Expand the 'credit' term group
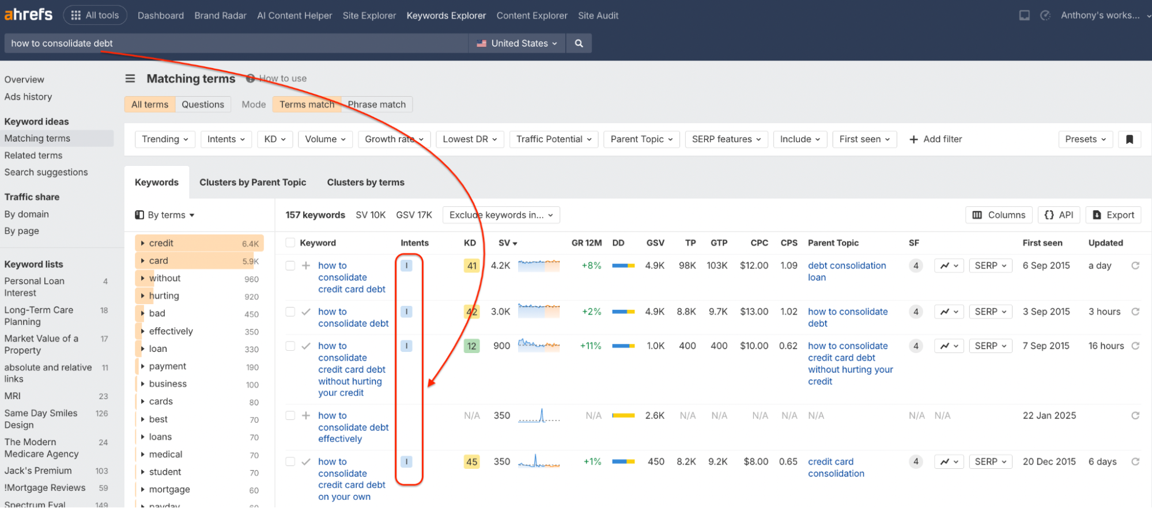 pyautogui.click(x=142, y=244)
